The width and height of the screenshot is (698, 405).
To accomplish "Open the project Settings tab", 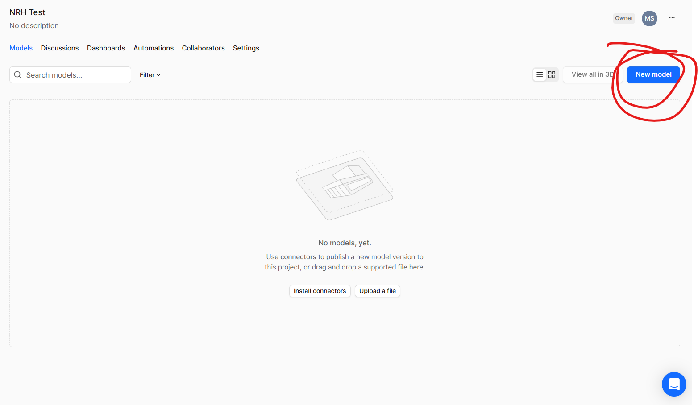I will (246, 48).
